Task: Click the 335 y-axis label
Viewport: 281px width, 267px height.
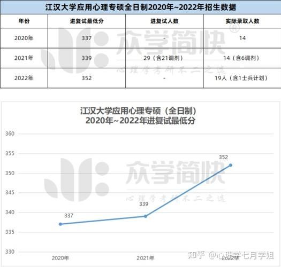Action: coord(10,232)
